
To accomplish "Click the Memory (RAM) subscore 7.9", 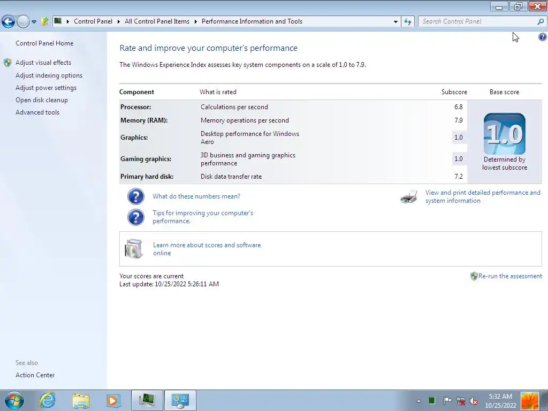I will click(458, 120).
